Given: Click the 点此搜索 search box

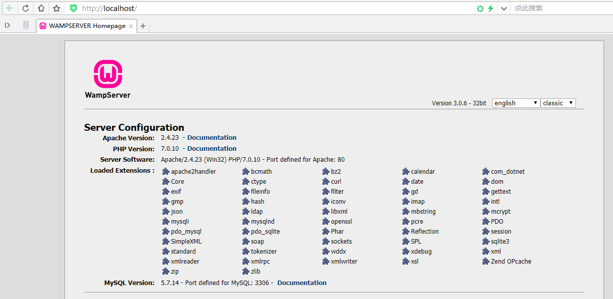Looking at the screenshot, I should [561, 8].
